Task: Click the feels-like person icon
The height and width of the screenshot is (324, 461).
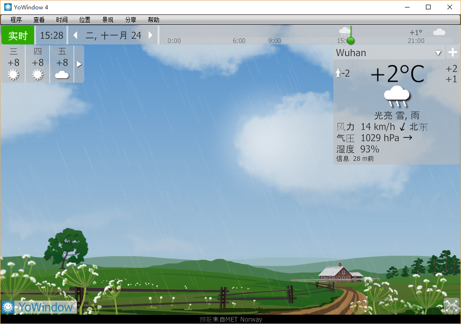Action: tap(339, 73)
